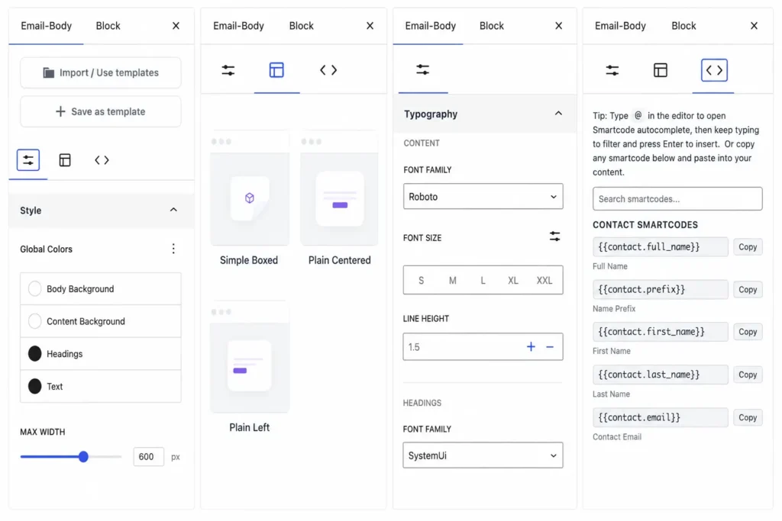This screenshot has width=782, height=521.
Task: Choose the Plain Centered template thumbnail
Action: pos(339,188)
